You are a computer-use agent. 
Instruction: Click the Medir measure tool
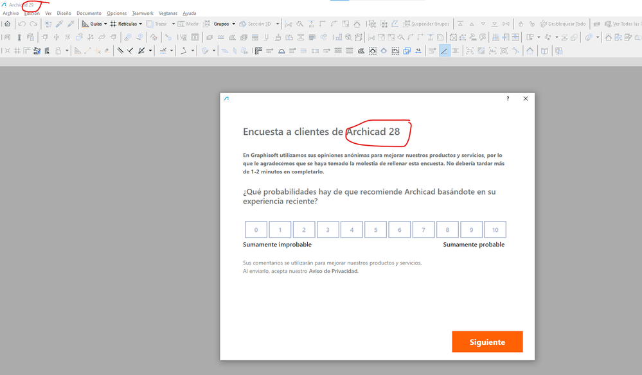(188, 24)
